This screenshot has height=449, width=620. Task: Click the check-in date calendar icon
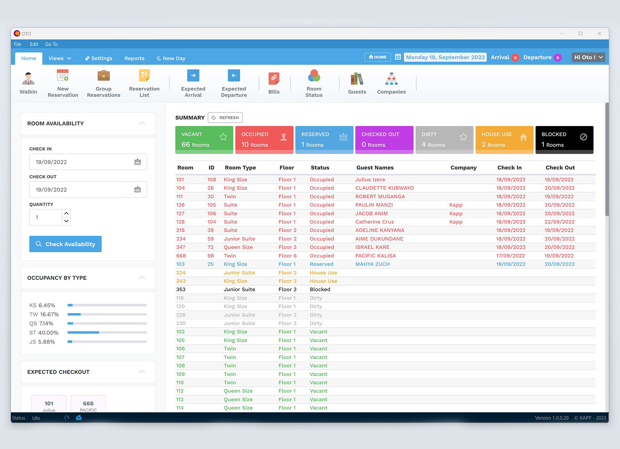[x=137, y=162]
